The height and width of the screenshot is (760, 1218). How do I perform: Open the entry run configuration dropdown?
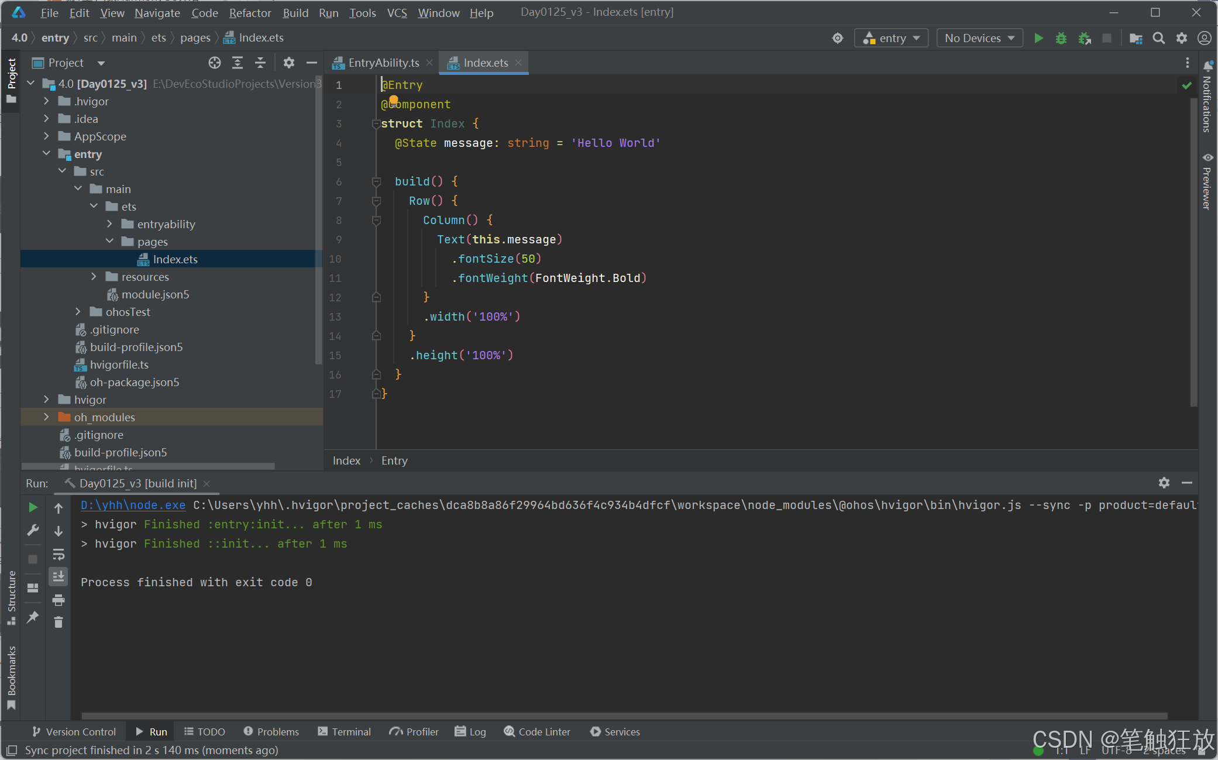891,38
